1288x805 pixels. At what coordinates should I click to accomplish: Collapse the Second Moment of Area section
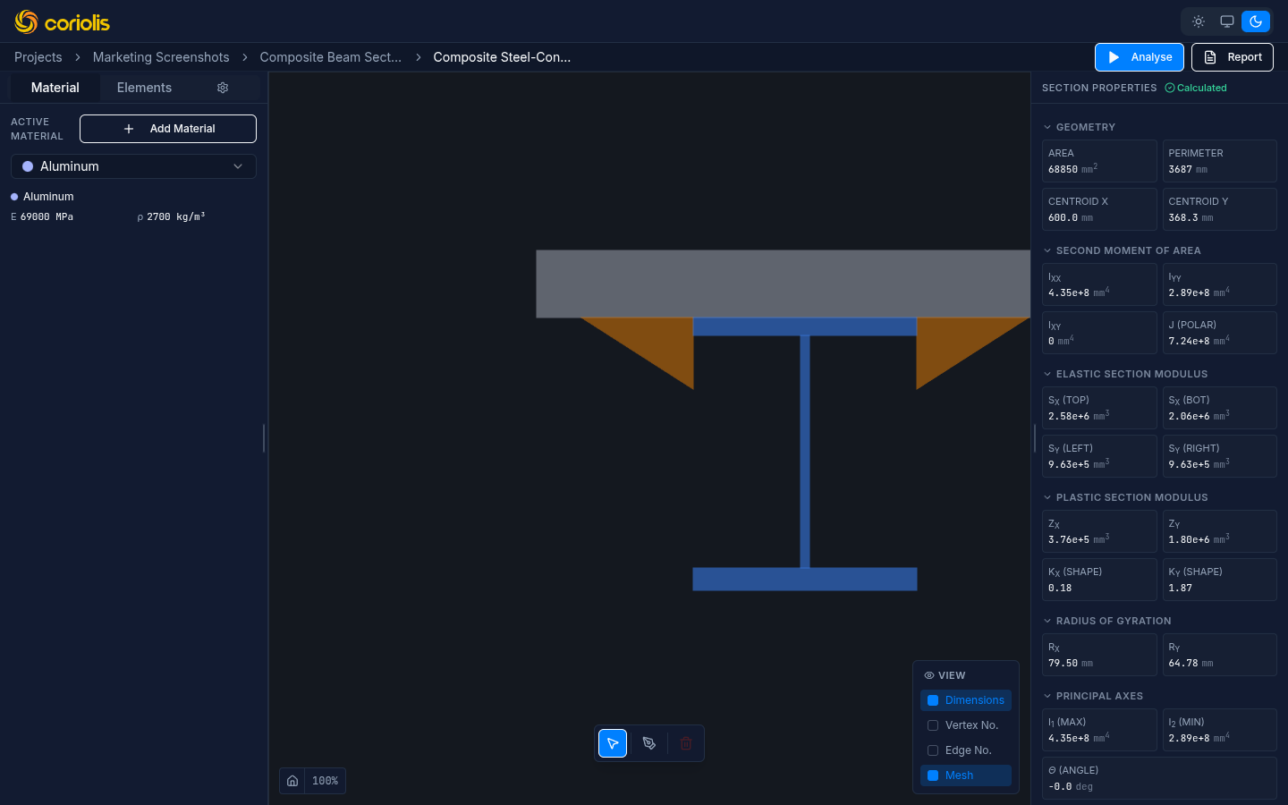[x=1123, y=250]
